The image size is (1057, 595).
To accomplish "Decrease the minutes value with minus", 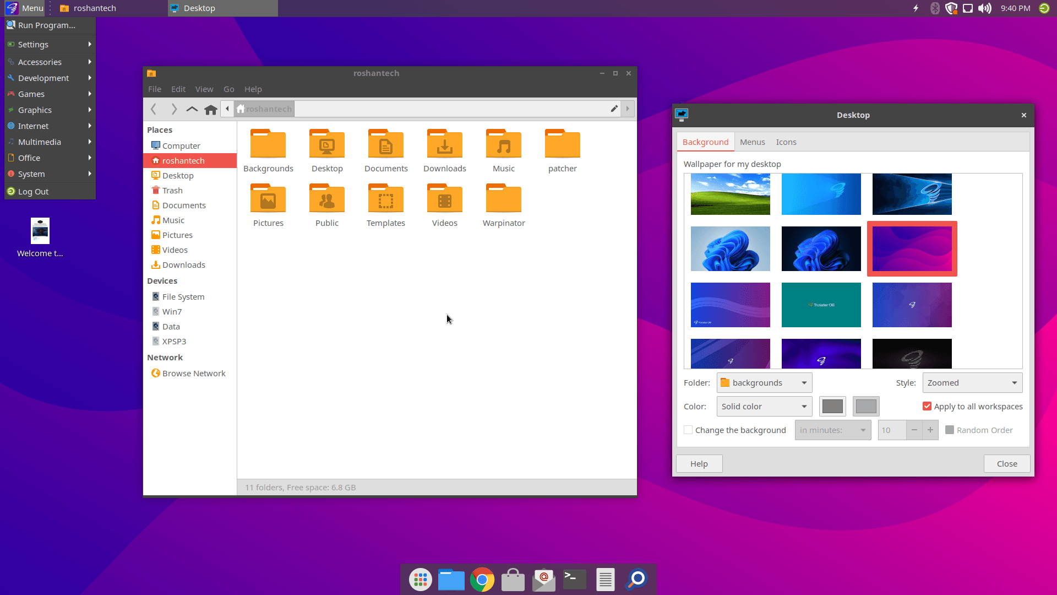I will 914,430.
